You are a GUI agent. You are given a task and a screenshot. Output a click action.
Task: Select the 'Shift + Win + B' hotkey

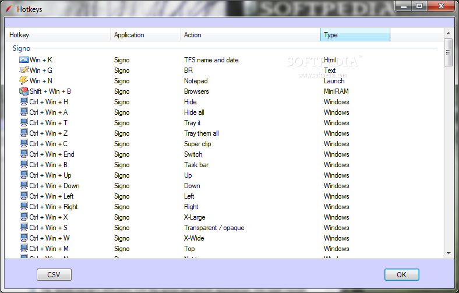coord(50,91)
